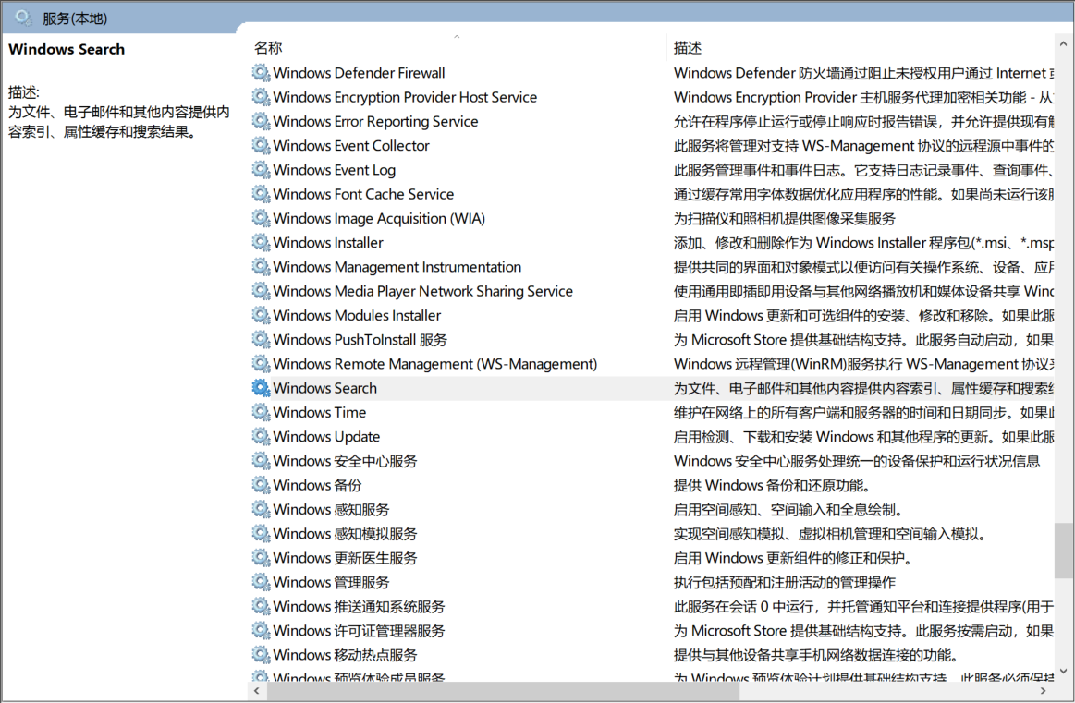Select Windows 感知模拟服务 name
Viewport: 1075px width, 703px height.
[x=345, y=534]
